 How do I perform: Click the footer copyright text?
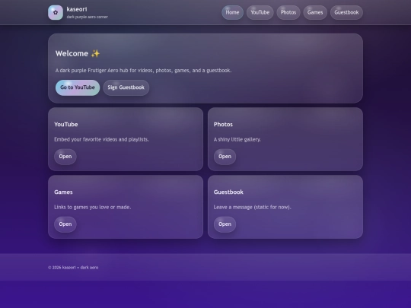pos(73,268)
